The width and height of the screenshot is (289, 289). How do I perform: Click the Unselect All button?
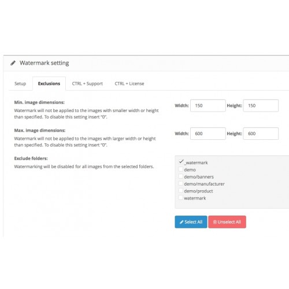tap(227, 222)
